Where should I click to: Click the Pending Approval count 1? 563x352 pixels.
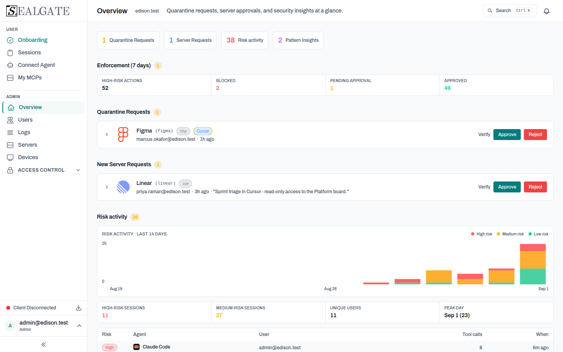coord(332,88)
